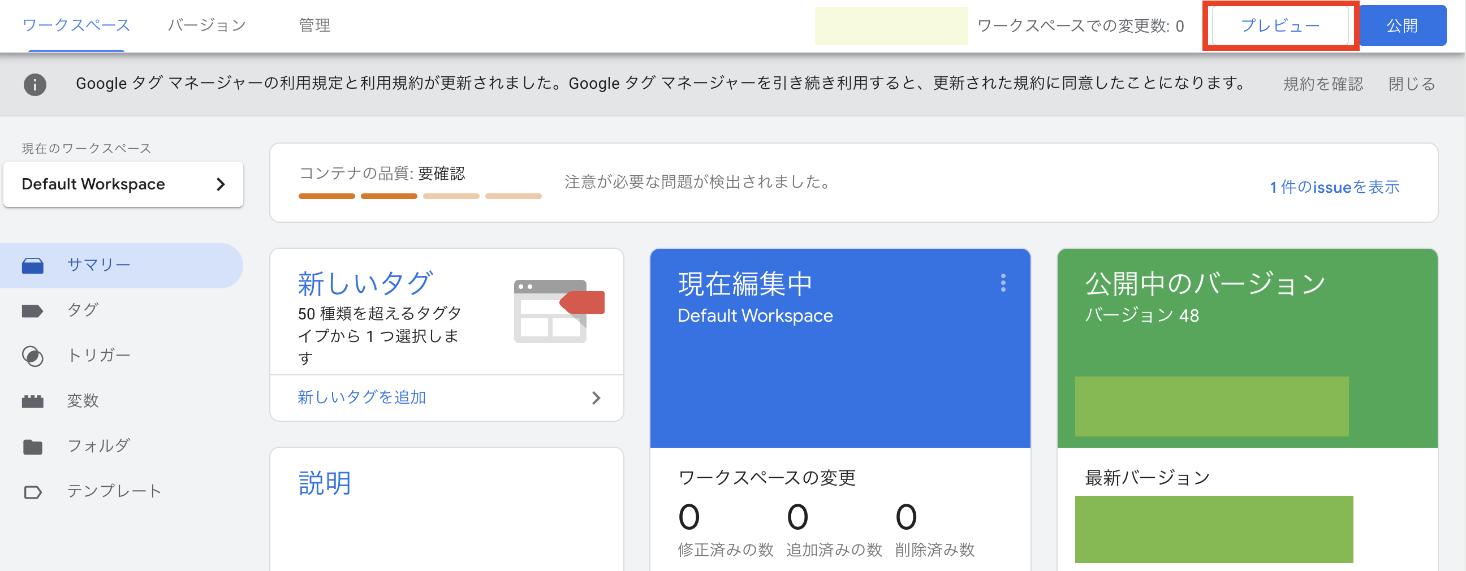Click the 削除済み数 count

click(x=906, y=517)
